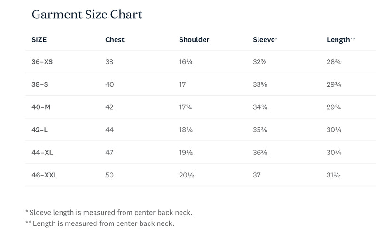Select the 36–XS size row label
376x238 pixels.
[42, 62]
